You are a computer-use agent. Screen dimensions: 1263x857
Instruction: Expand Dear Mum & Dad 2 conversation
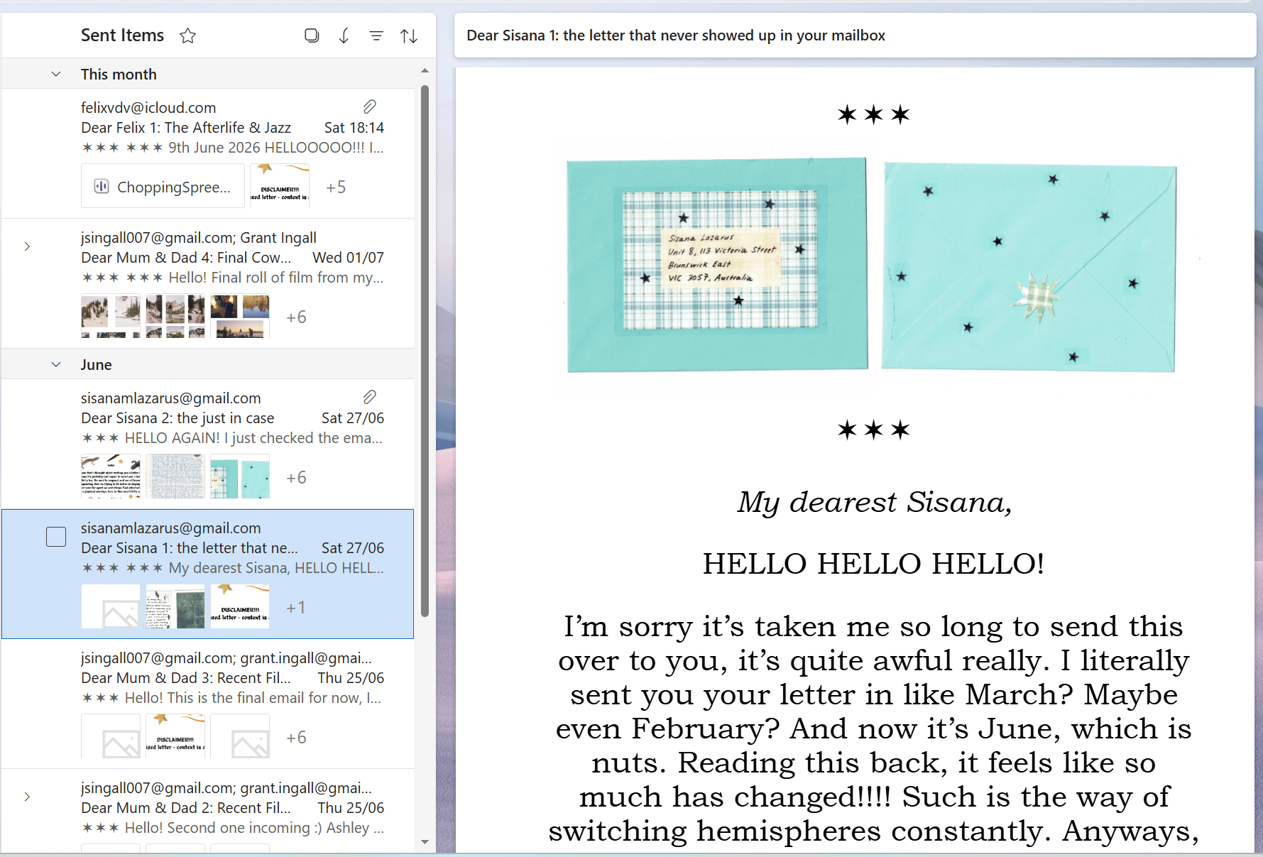[x=27, y=797]
